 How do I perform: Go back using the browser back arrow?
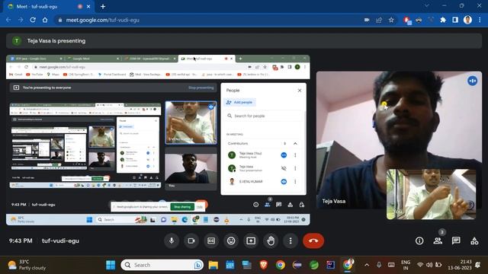tap(8, 20)
